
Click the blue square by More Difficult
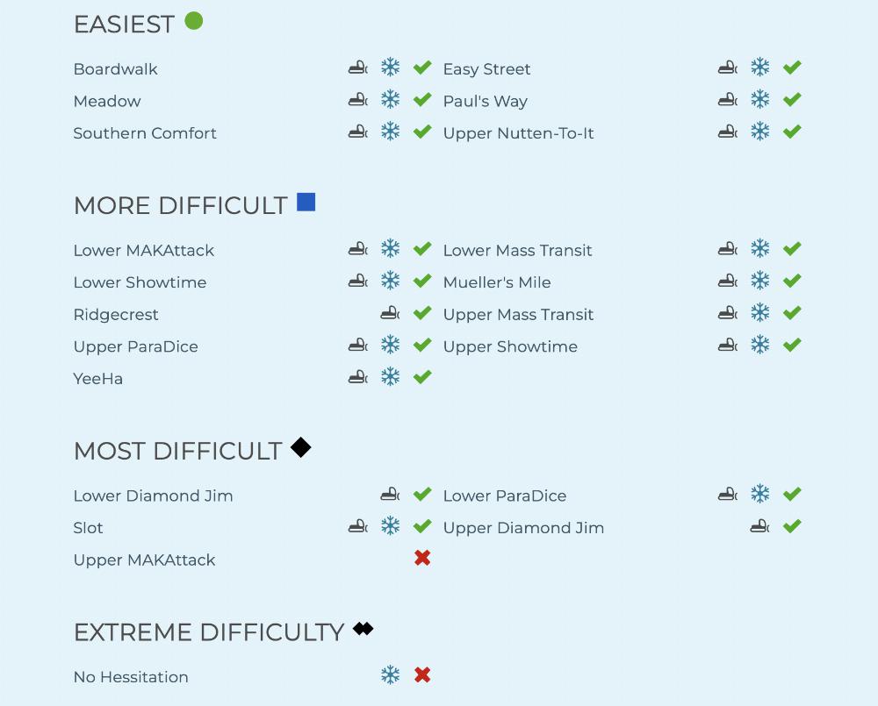(x=306, y=203)
